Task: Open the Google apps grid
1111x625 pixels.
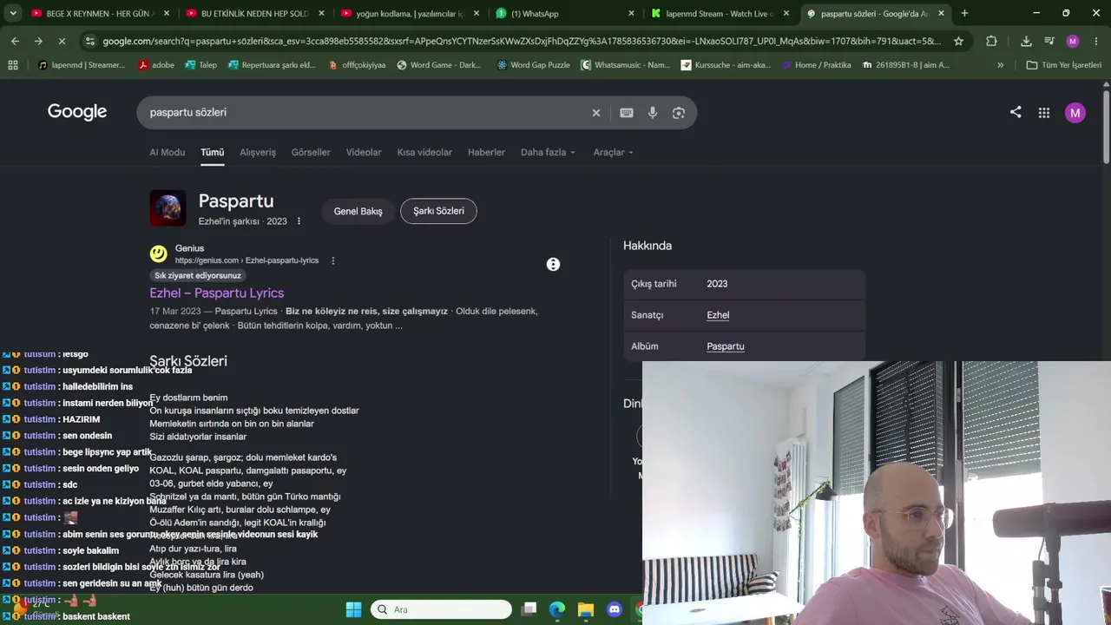Action: [1044, 113]
